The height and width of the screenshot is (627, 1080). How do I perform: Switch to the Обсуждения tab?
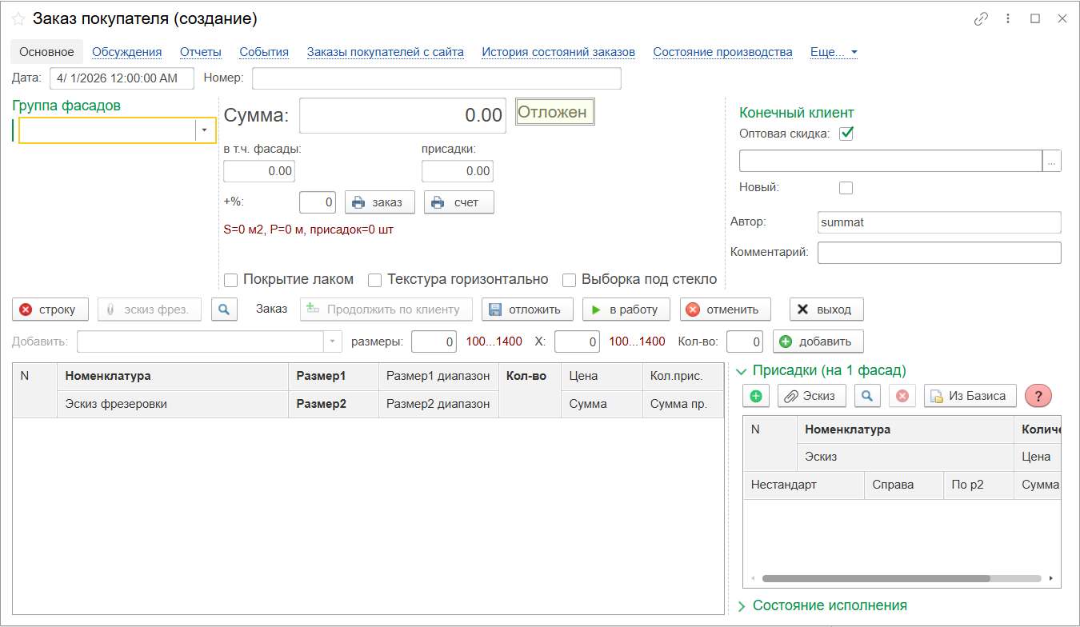point(126,52)
